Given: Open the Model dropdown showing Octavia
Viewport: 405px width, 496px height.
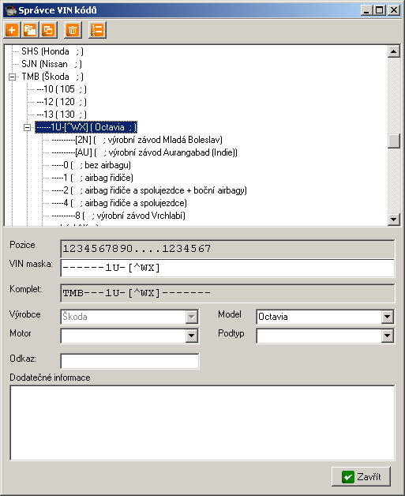Looking at the screenshot, I should point(388,317).
